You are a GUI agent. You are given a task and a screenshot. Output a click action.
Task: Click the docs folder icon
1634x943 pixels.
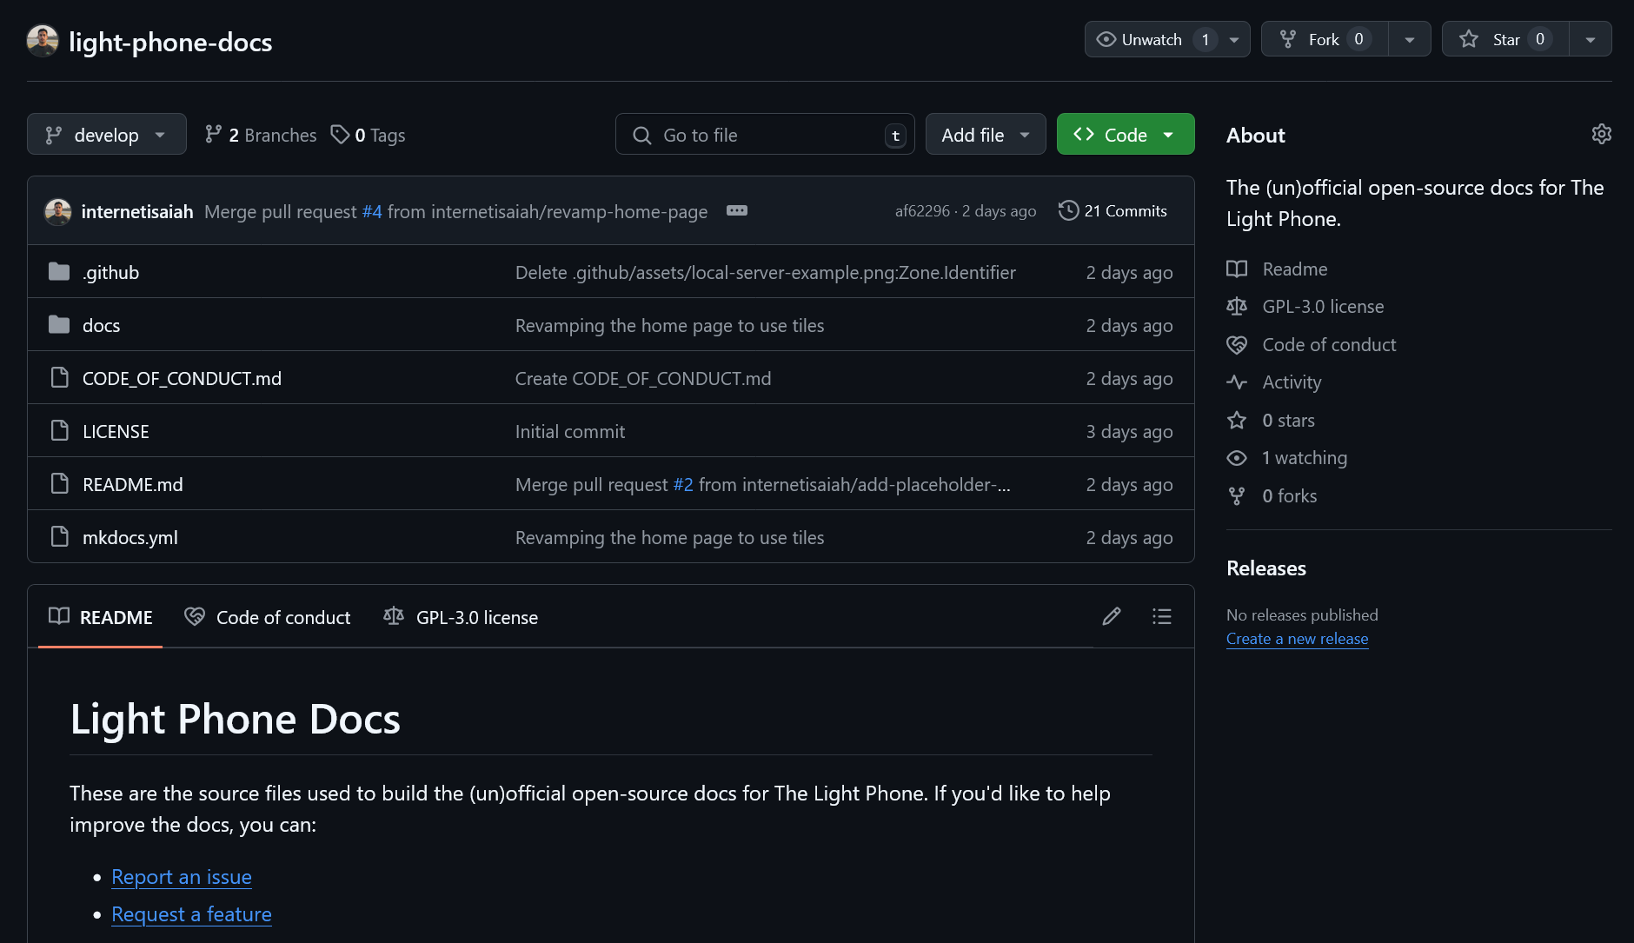click(x=59, y=325)
